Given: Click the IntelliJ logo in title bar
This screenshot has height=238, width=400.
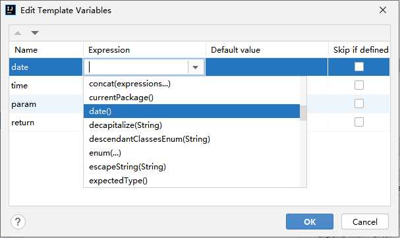Looking at the screenshot, I should click(11, 10).
